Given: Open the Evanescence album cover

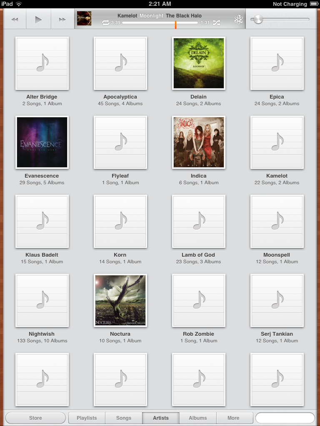Looking at the screenshot, I should pos(42,142).
